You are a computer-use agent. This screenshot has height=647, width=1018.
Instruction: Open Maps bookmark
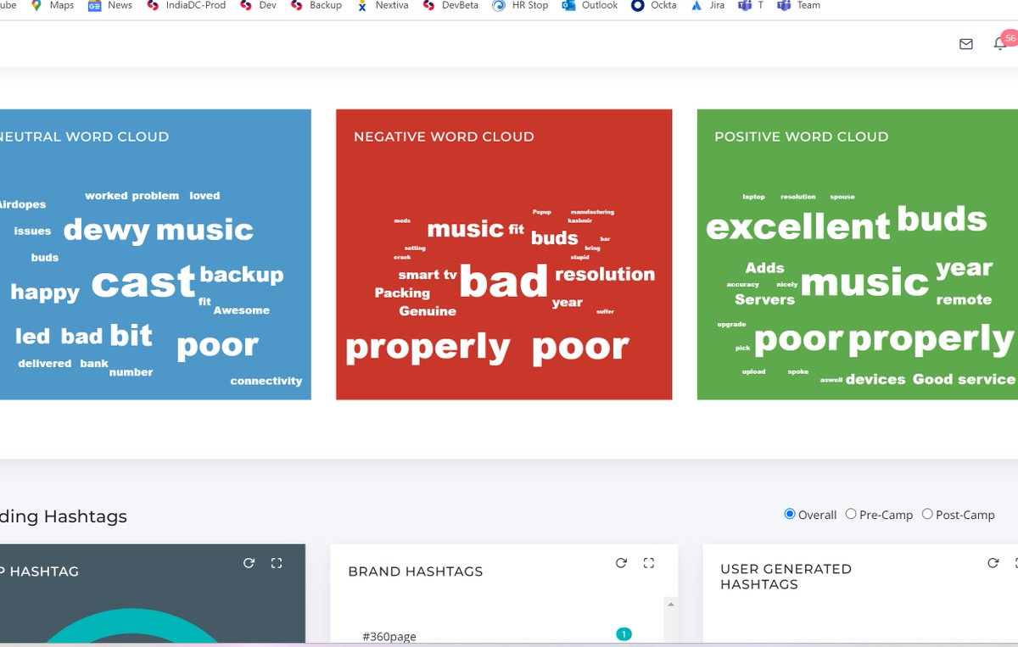[53, 5]
